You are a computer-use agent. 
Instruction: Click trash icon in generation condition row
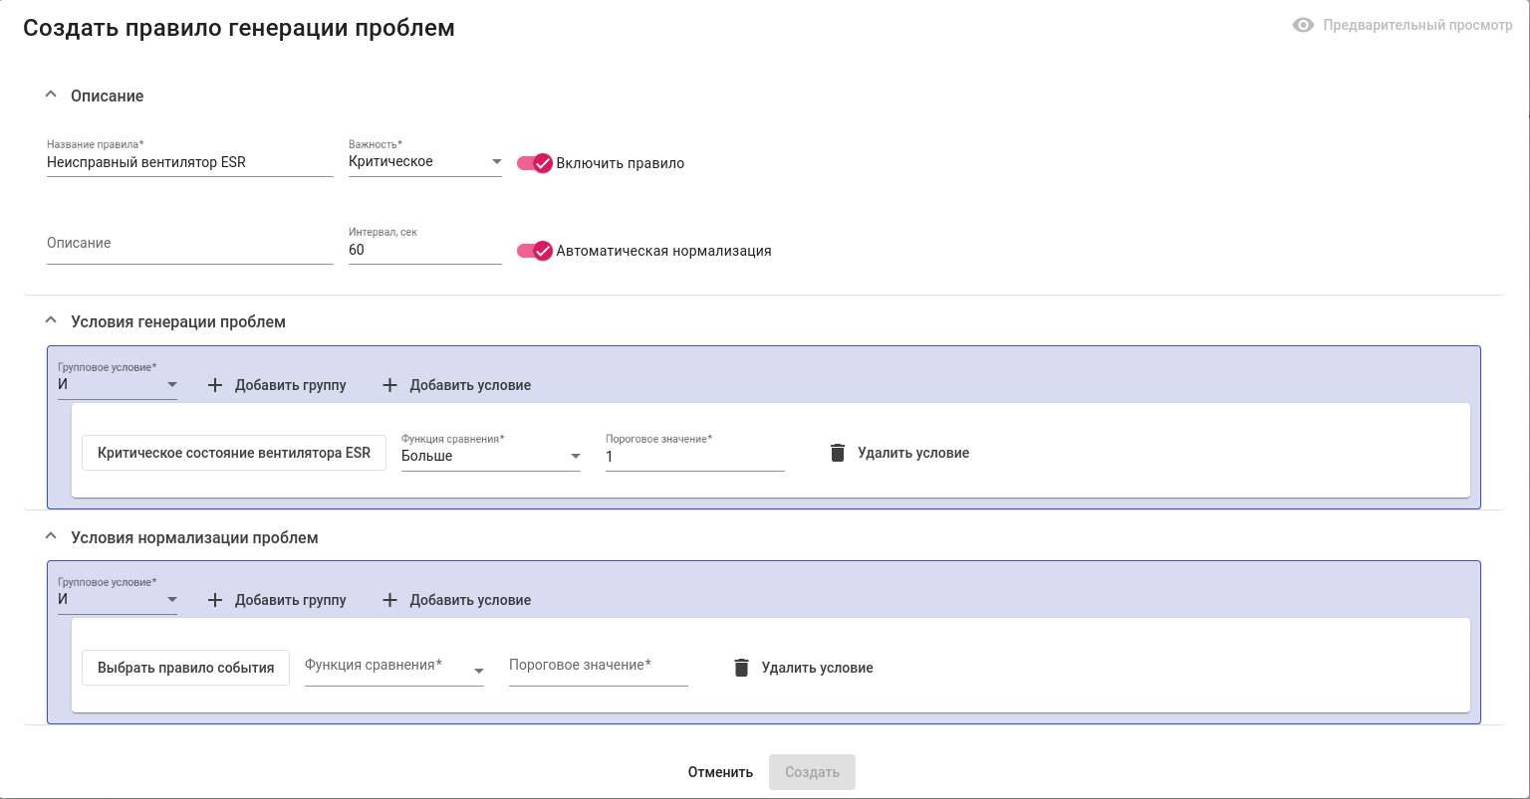tap(838, 453)
